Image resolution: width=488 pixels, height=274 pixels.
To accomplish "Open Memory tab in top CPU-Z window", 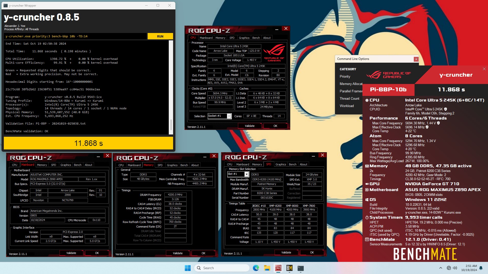I will [x=220, y=38].
